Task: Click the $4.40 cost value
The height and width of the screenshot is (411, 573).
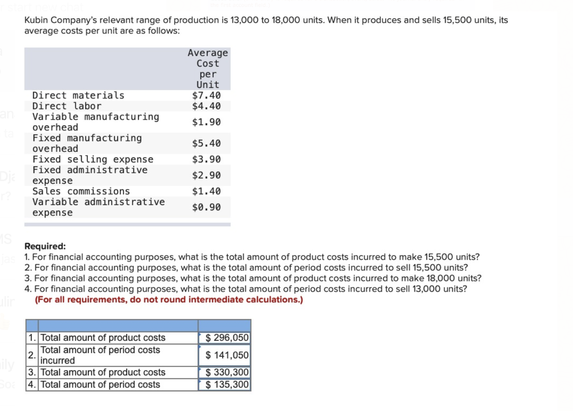Action: coord(206,106)
